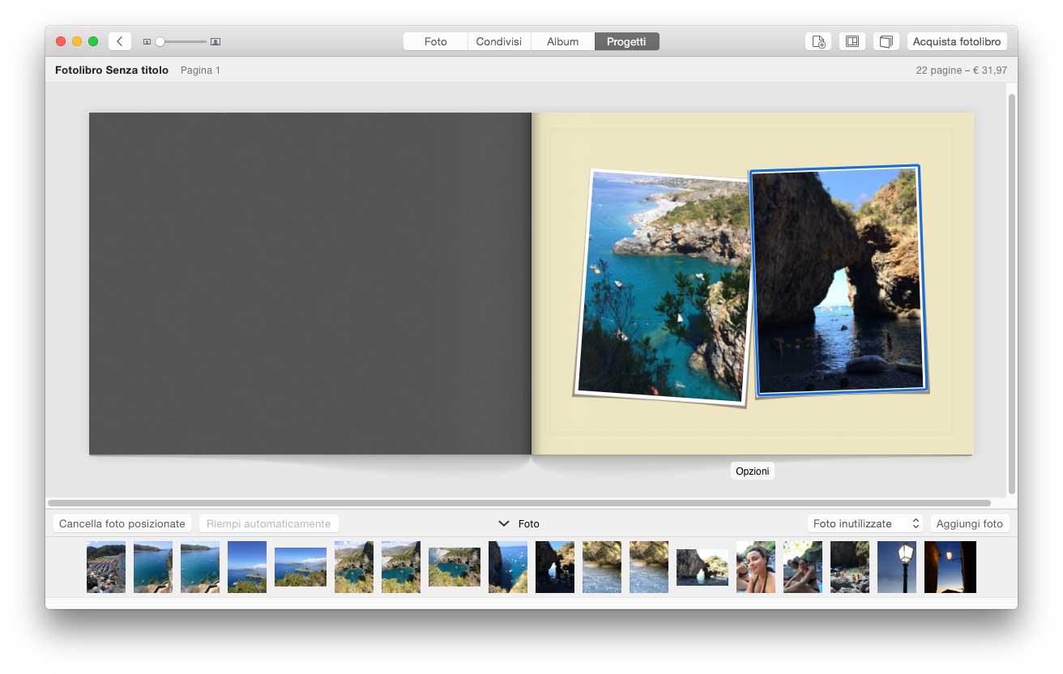Image resolution: width=1063 pixels, height=674 pixels.
Task: Click the small zoom-out icon
Action: point(147,41)
